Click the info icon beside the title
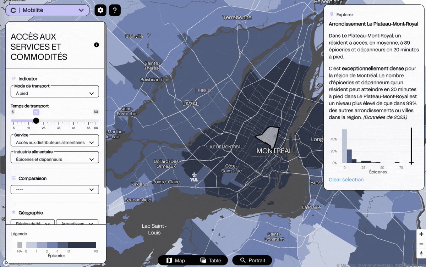This screenshot has width=426, height=267. point(97,45)
